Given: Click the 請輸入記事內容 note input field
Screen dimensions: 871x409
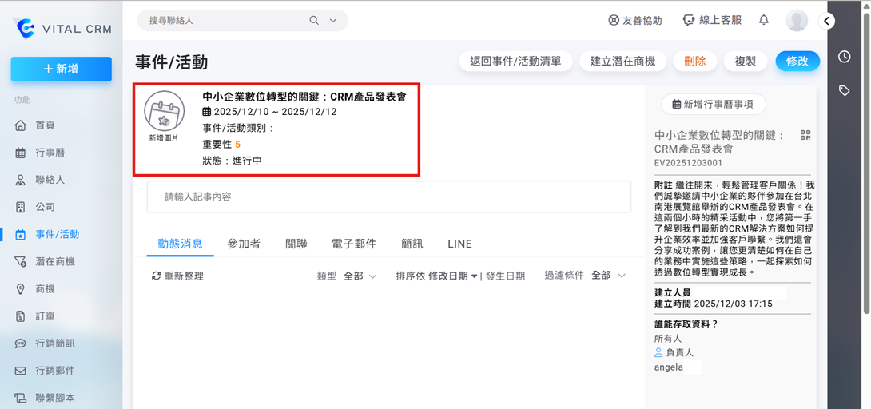Looking at the screenshot, I should [388, 197].
